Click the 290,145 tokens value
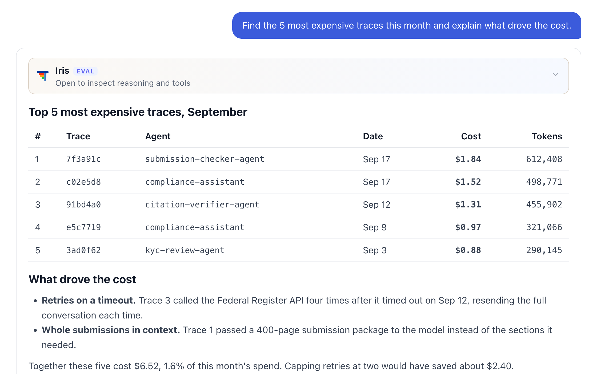Image resolution: width=597 pixels, height=374 pixels. point(544,250)
